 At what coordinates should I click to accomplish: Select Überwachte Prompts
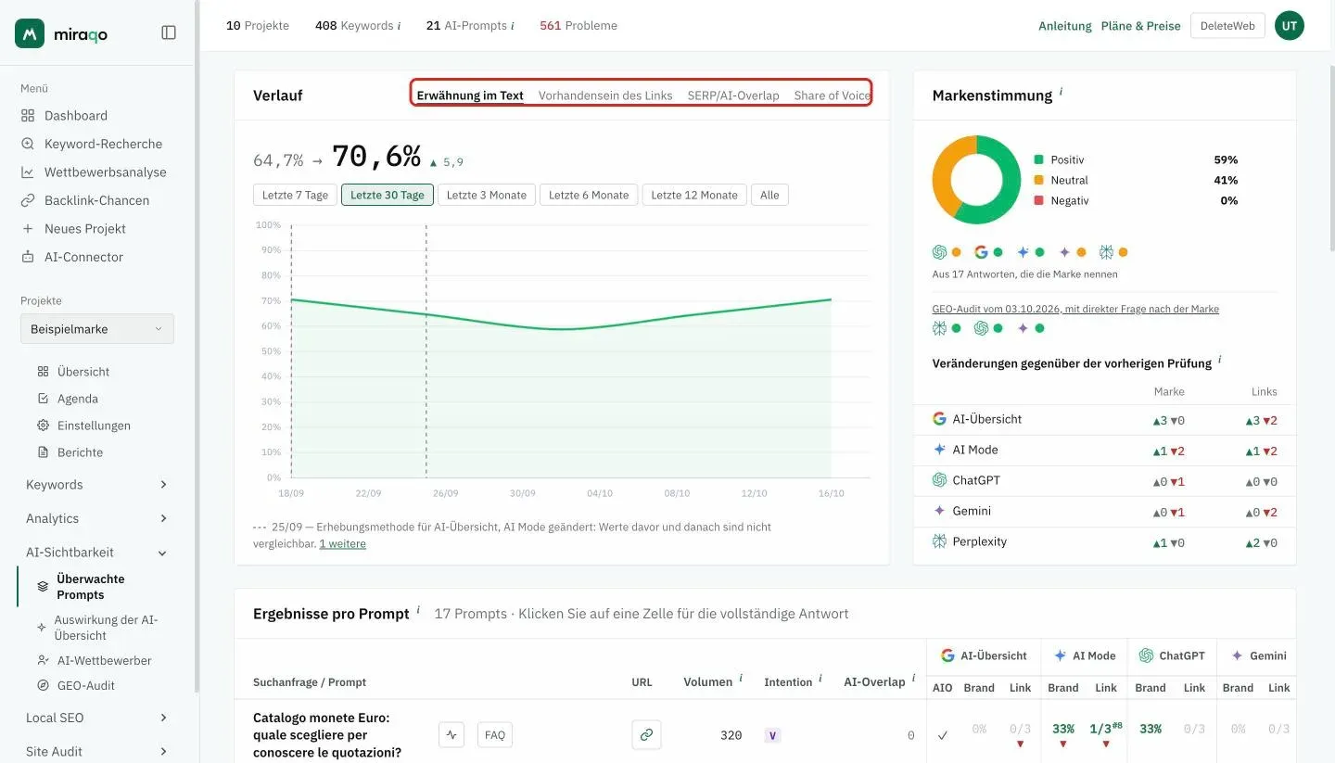90,587
